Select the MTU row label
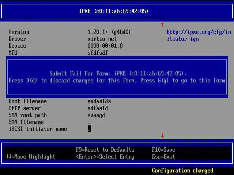234x175 pixels. 13,52
